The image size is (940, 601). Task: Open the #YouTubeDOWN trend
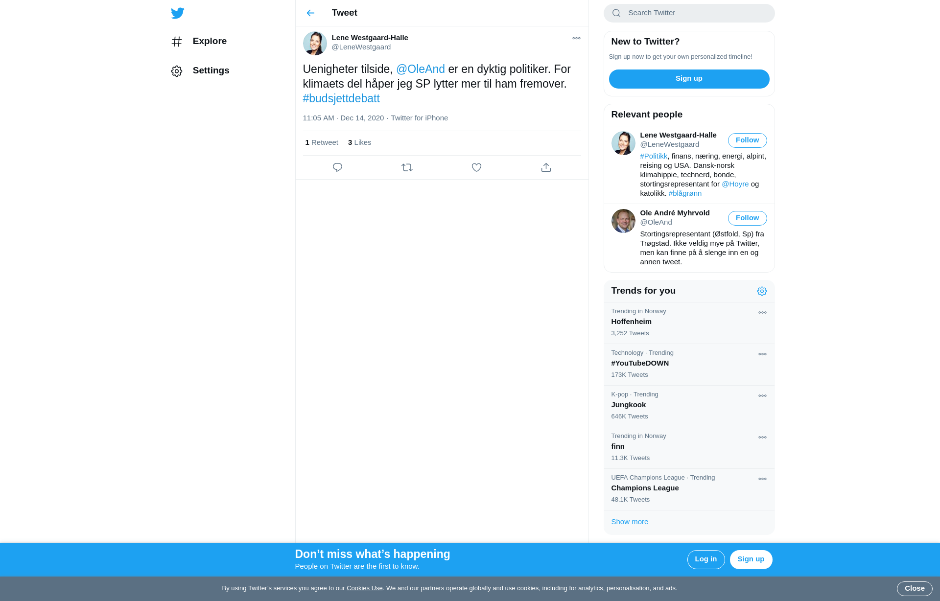coord(689,364)
